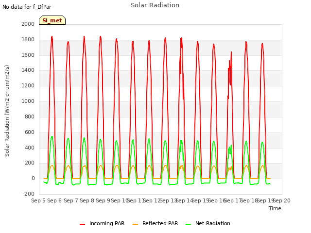This screenshot has width=311, height=233.
Task: Click the 1400 y-axis tick label
Action: (28, 70)
